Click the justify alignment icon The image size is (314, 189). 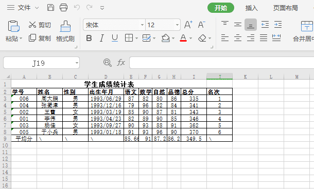coord(264,38)
